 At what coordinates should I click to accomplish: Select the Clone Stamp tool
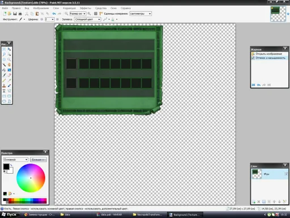pos(4,86)
